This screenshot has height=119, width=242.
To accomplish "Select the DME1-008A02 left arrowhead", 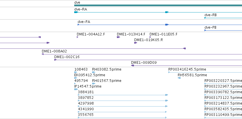I will (x=43, y=54).
